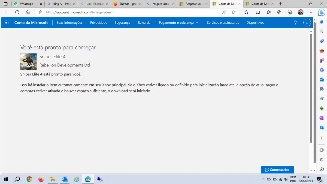
Task: Add a new app to the sidebar
Action: (322, 138)
